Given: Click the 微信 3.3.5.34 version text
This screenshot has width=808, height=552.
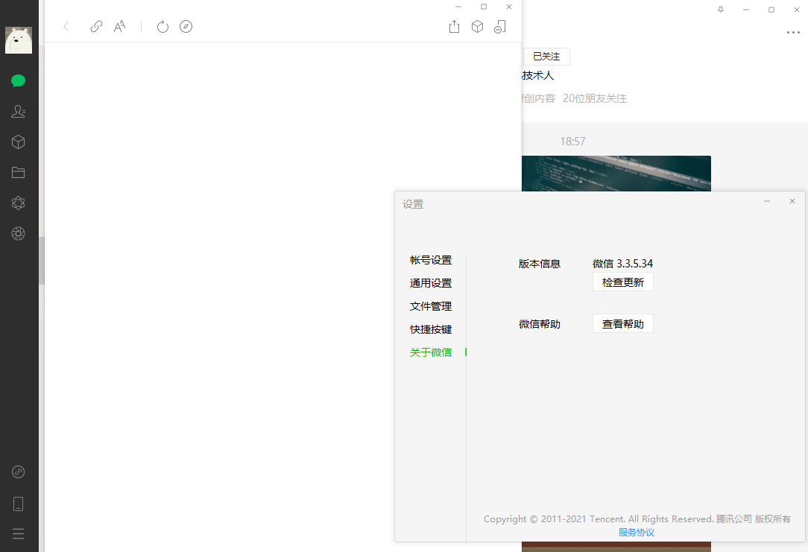Looking at the screenshot, I should click(x=622, y=264).
